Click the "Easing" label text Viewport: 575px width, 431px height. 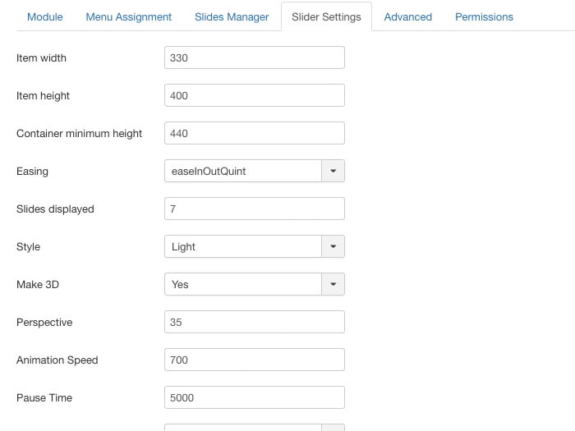[x=32, y=172]
